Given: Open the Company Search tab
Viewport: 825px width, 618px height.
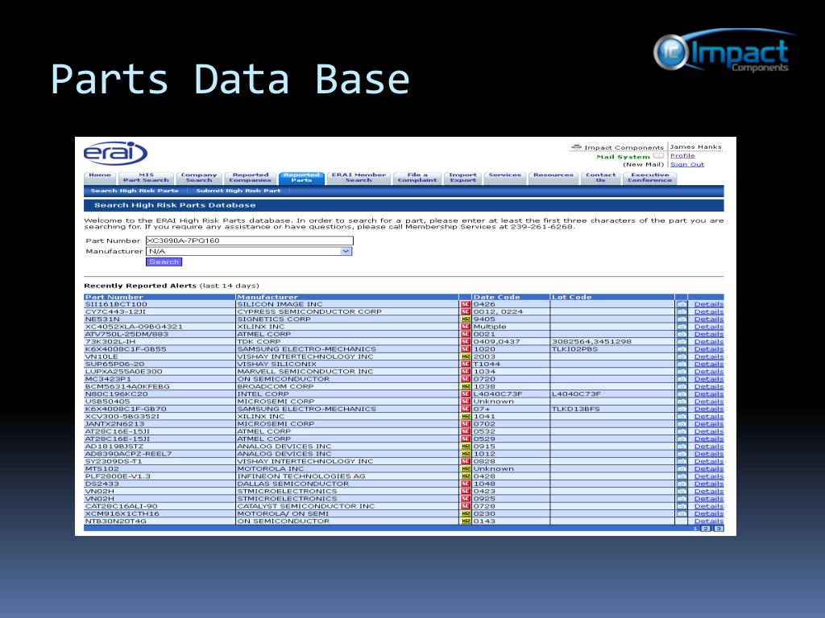Looking at the screenshot, I should coord(199,178).
